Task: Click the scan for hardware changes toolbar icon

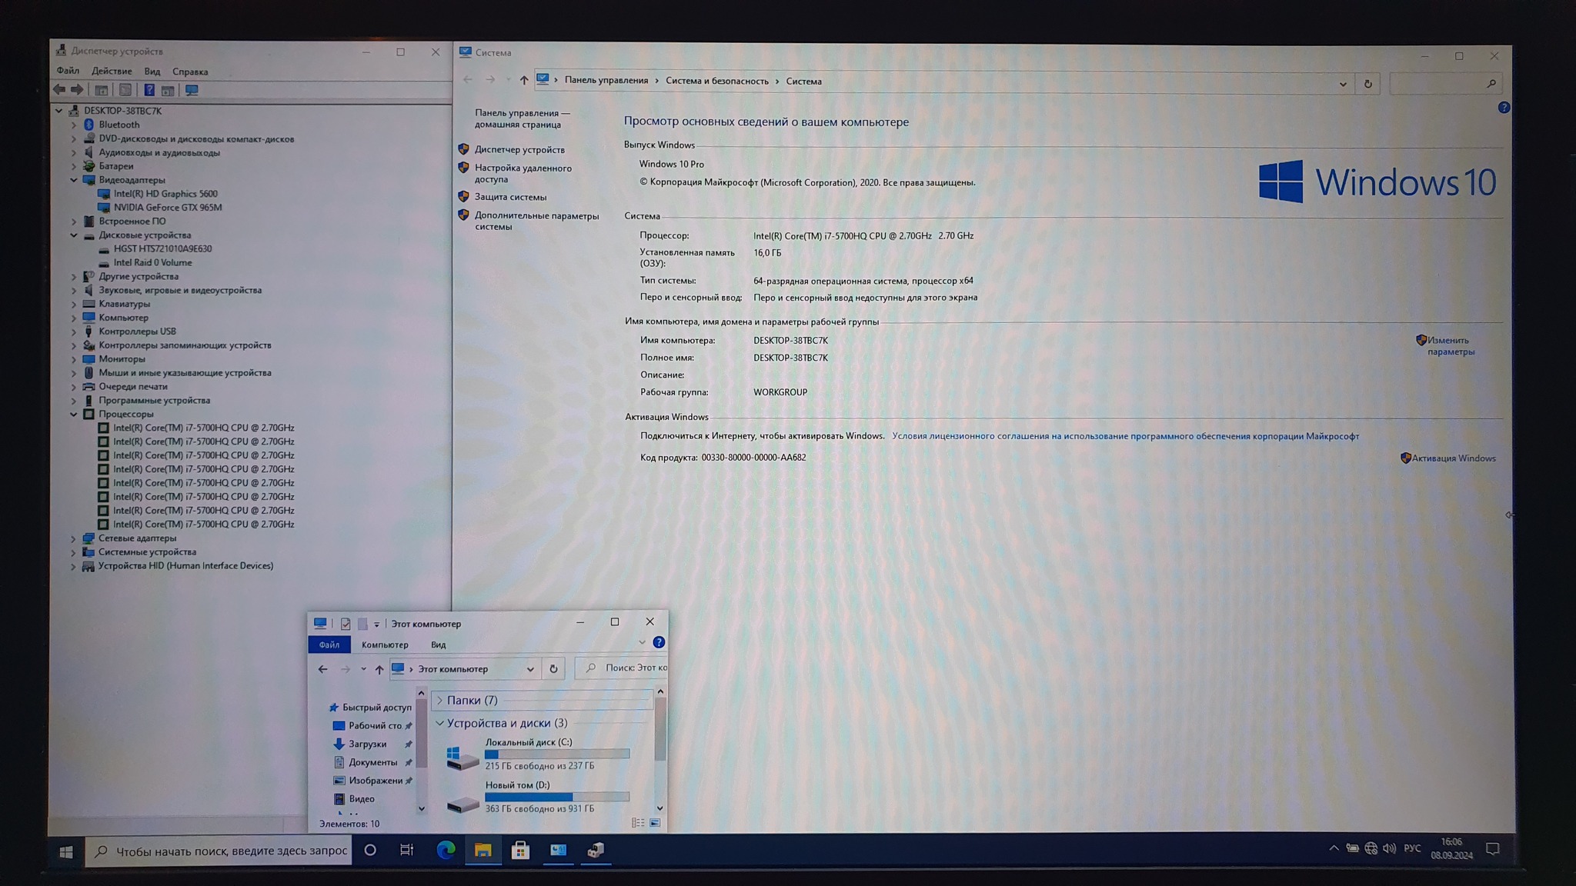Action: coord(192,90)
